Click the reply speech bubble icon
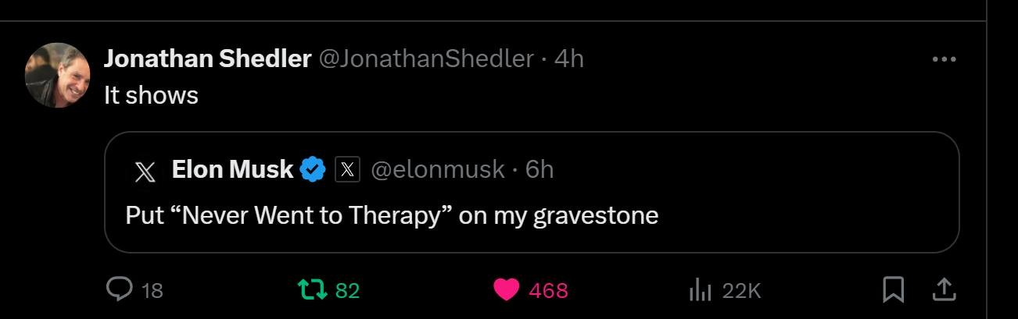The height and width of the screenshot is (319, 1018). 119,290
